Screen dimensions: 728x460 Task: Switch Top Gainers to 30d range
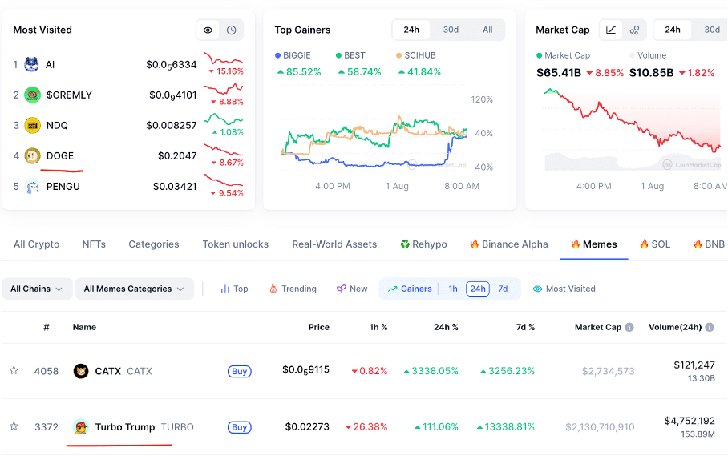tap(451, 30)
